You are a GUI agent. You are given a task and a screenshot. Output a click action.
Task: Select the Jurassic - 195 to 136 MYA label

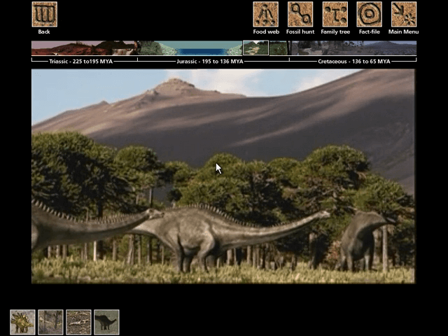tap(210, 61)
